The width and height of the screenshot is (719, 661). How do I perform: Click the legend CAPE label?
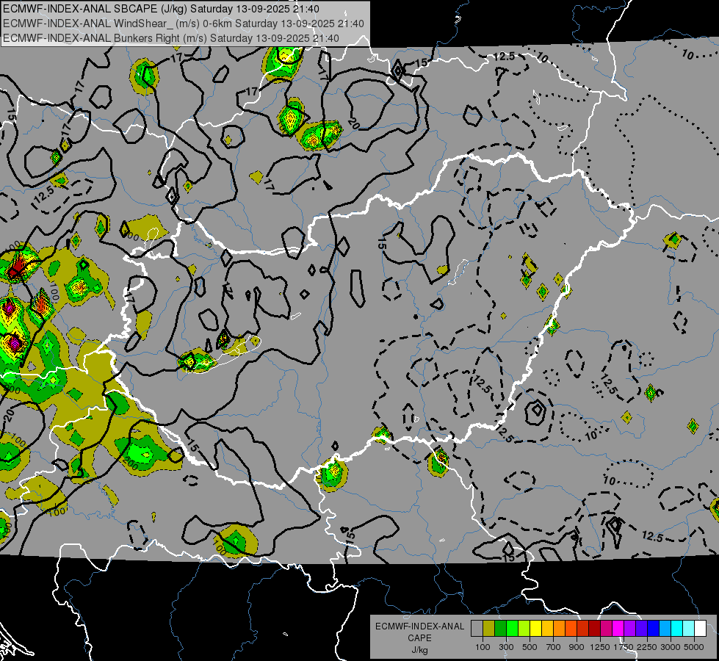click(x=419, y=638)
